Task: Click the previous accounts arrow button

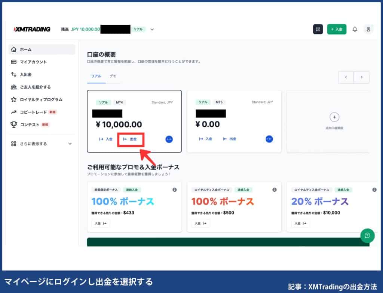Action: (346, 77)
